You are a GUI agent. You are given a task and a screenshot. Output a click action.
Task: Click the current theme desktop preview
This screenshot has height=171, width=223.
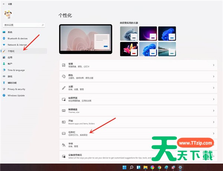tap(85, 39)
